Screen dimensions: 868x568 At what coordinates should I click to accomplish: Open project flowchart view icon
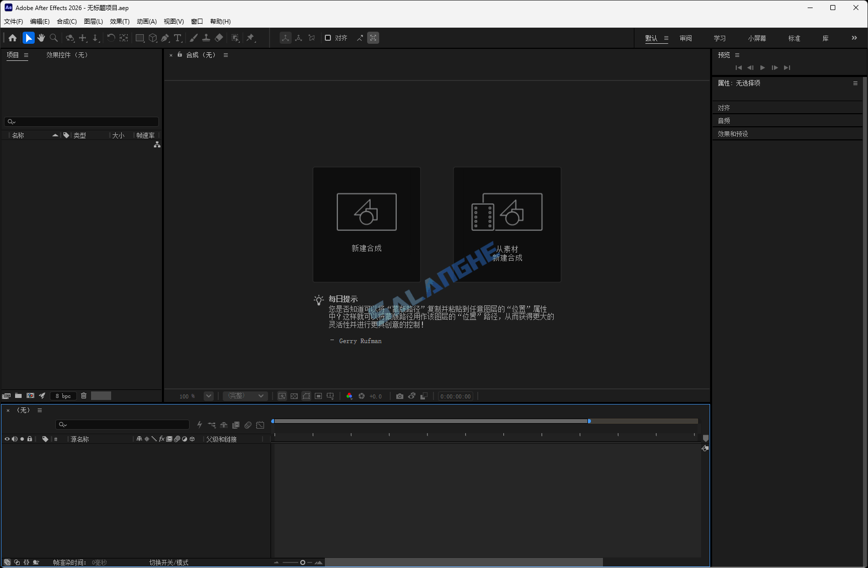[x=157, y=144]
